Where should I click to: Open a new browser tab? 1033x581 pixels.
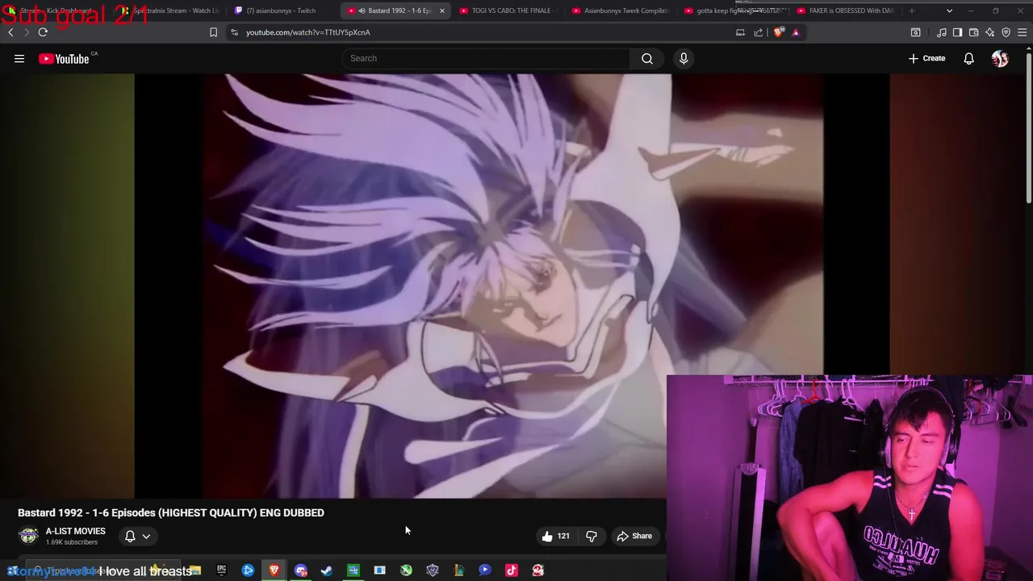click(x=912, y=10)
